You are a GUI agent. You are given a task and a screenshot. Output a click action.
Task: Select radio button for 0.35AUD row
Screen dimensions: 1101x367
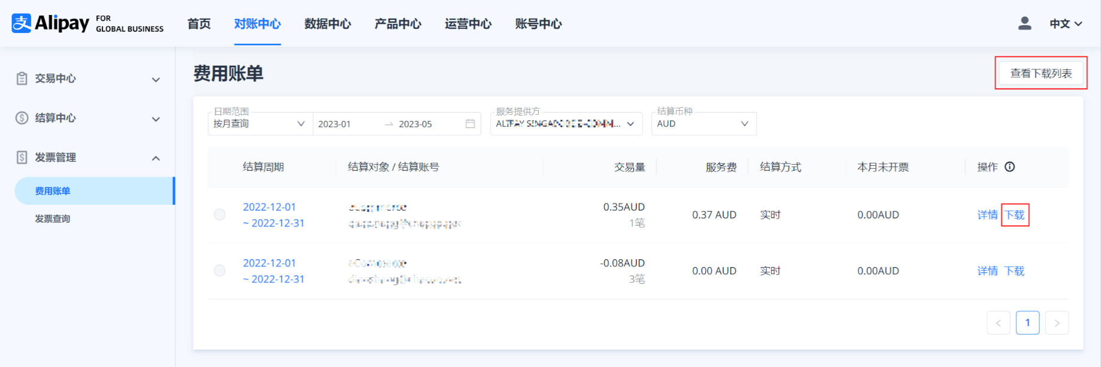pyautogui.click(x=220, y=215)
